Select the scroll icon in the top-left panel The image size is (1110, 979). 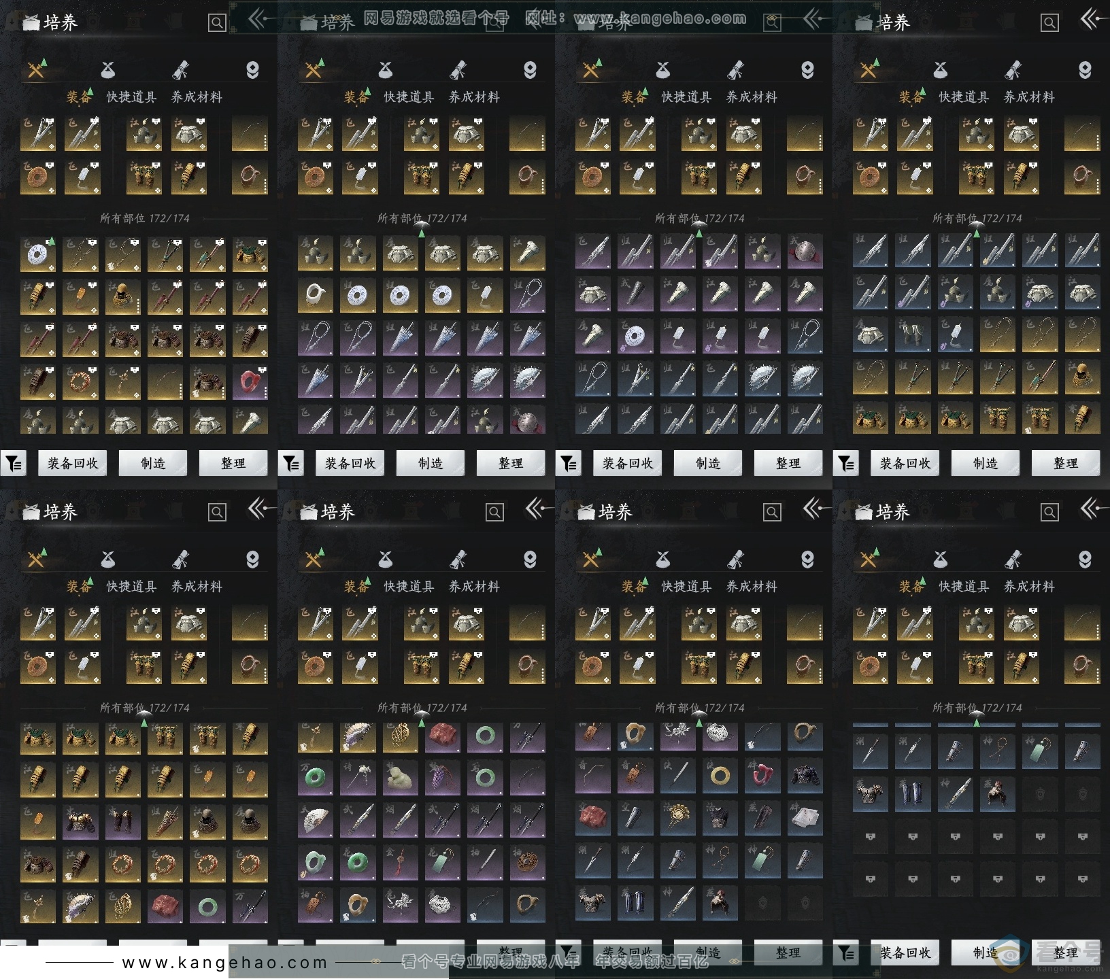pos(180,69)
